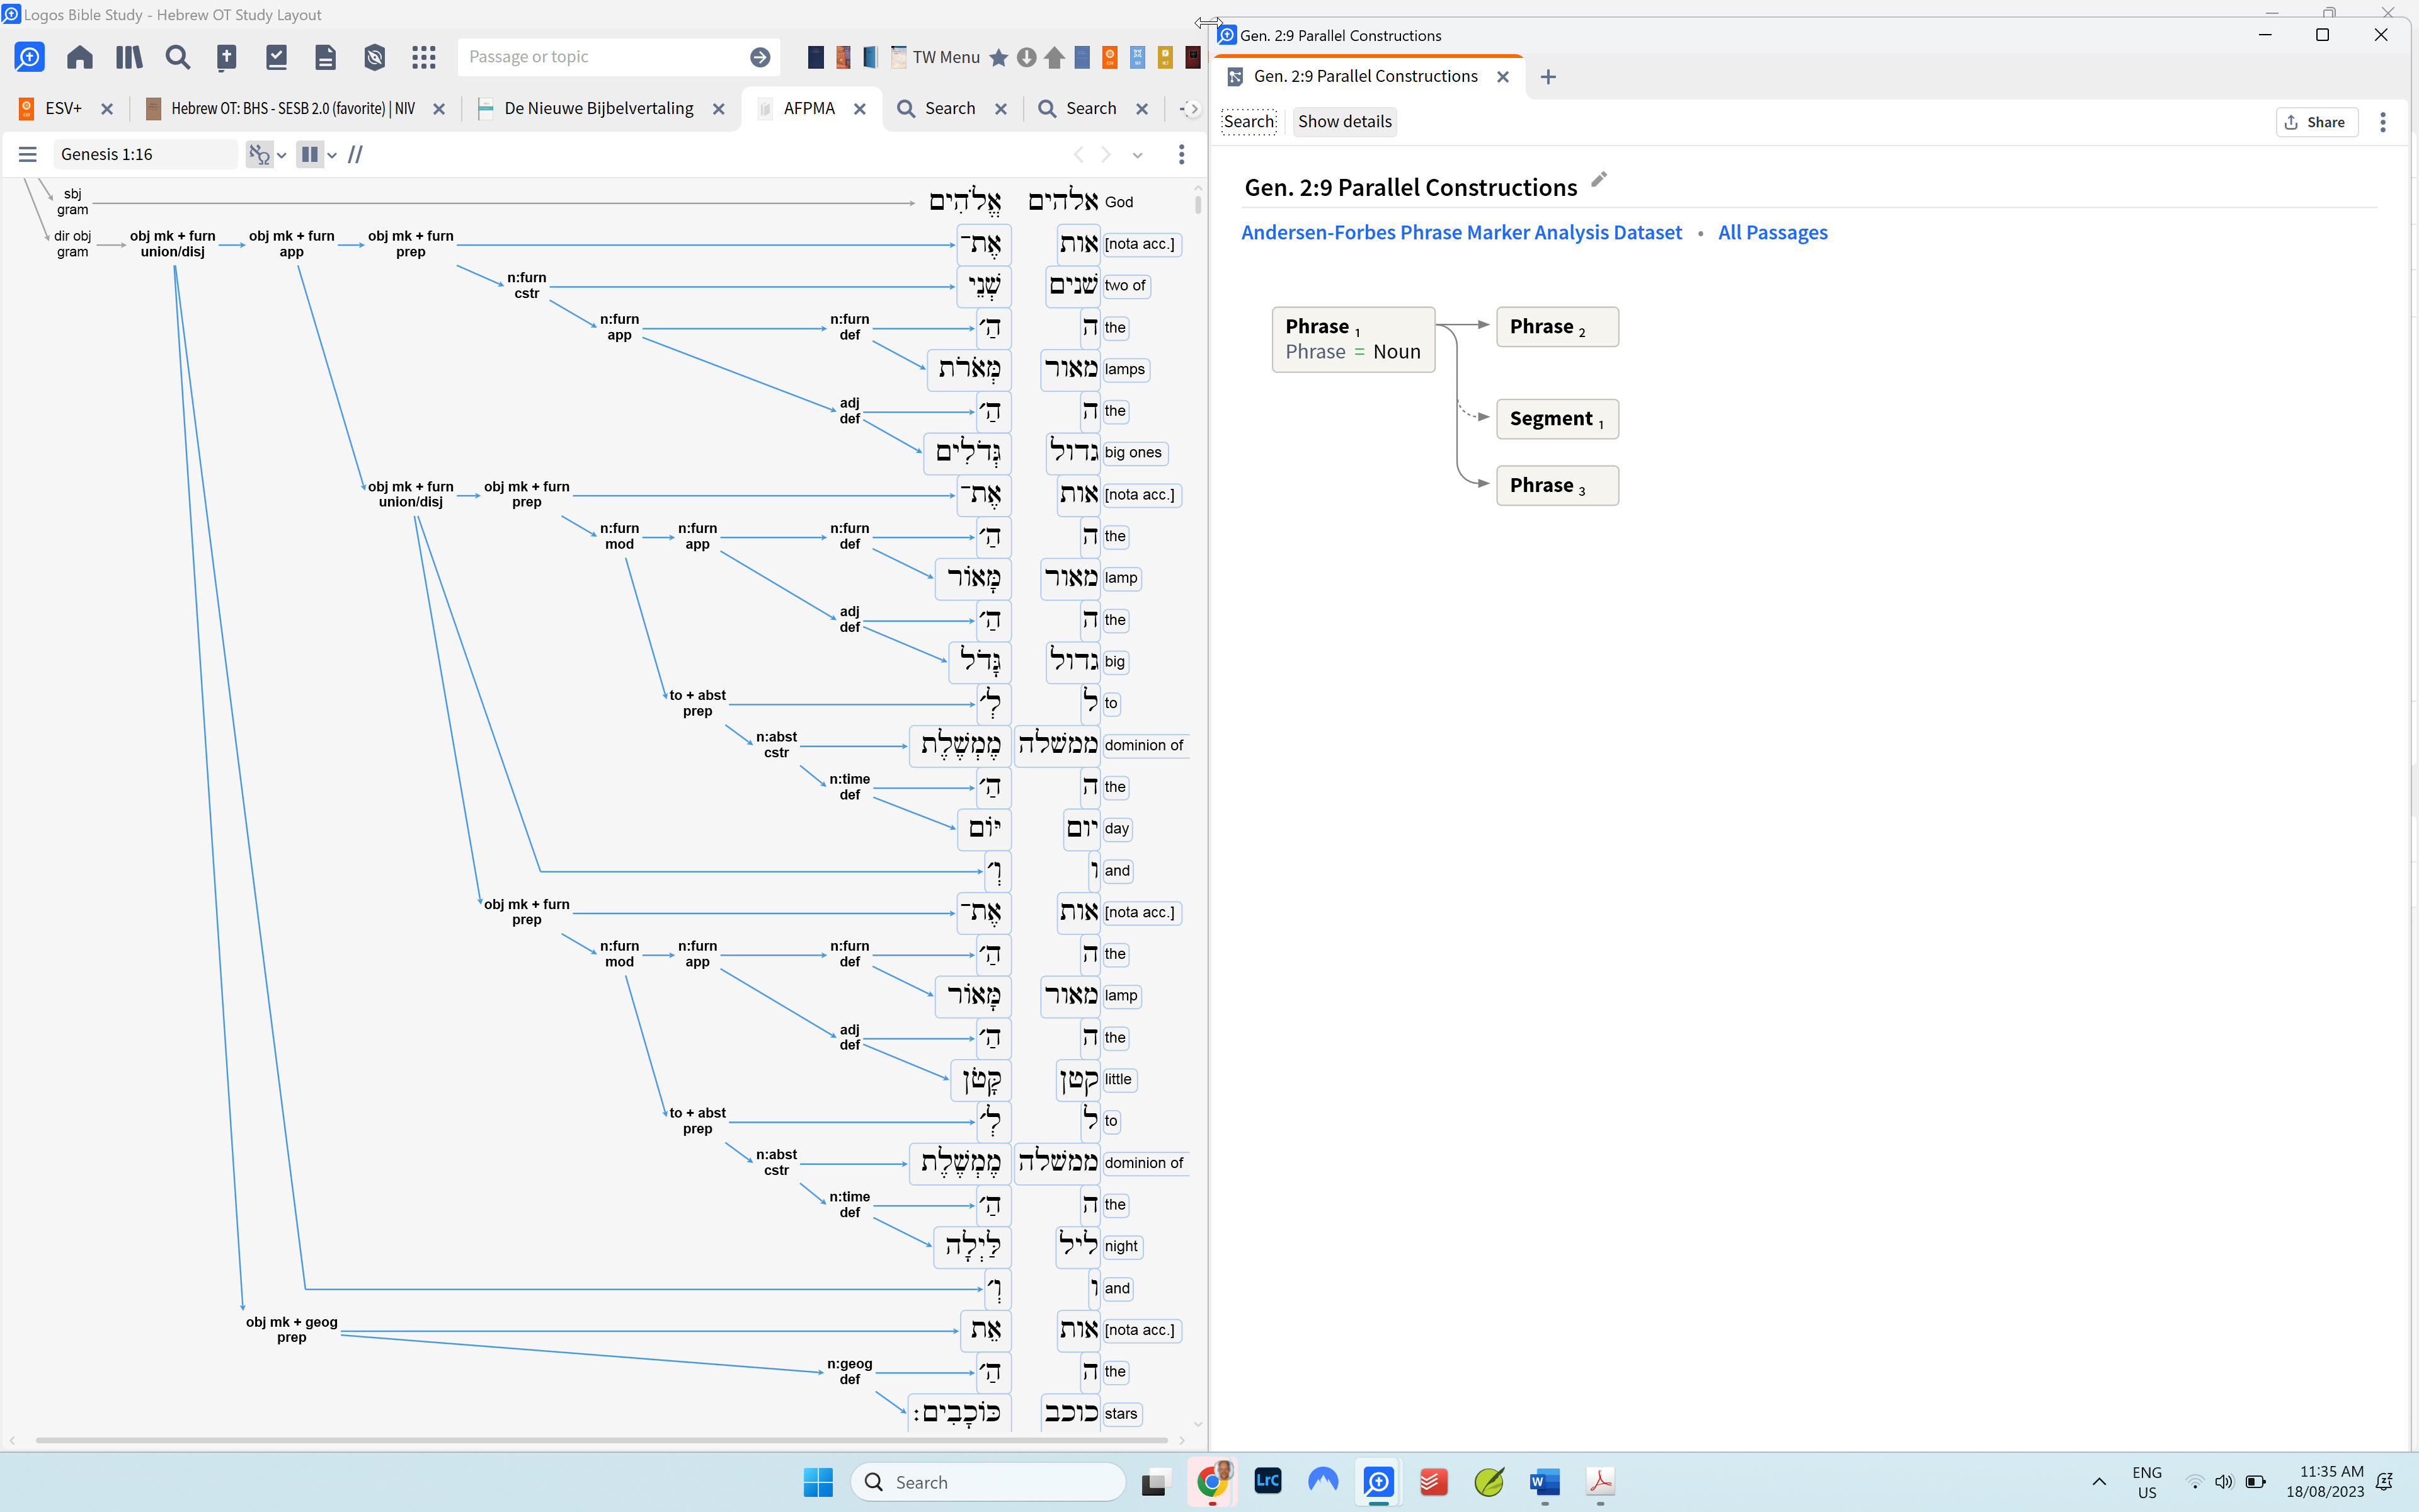
Task: Open the Windows Start menu
Action: pyautogui.click(x=818, y=1482)
